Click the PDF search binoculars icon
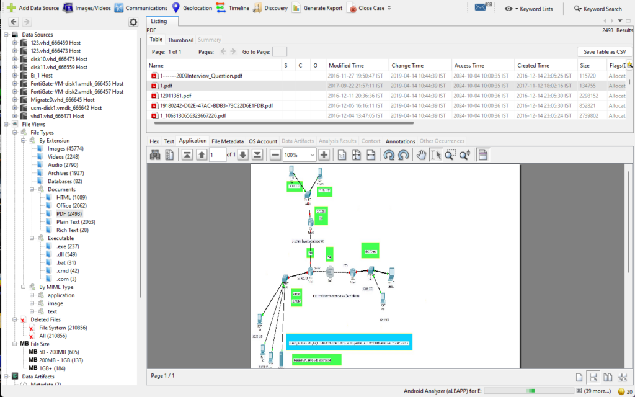This screenshot has height=397, width=635. click(155, 155)
